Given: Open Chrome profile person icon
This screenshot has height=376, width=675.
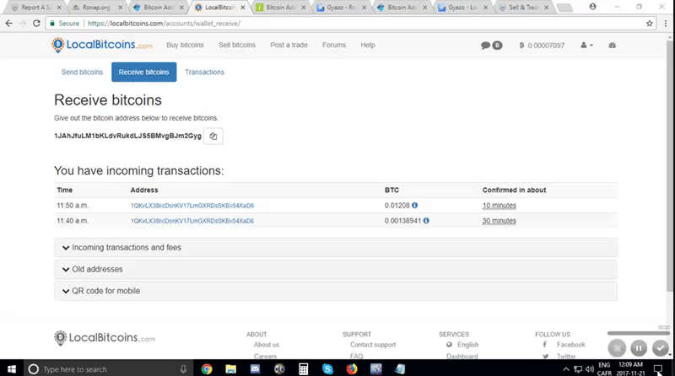Looking at the screenshot, I should [x=593, y=7].
